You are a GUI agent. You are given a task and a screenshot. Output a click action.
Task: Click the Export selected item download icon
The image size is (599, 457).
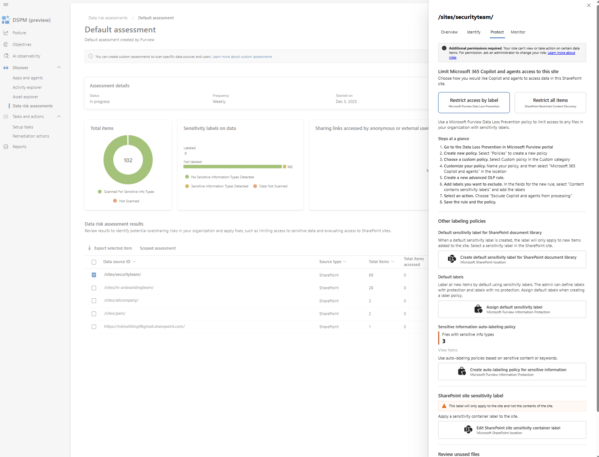pos(90,248)
